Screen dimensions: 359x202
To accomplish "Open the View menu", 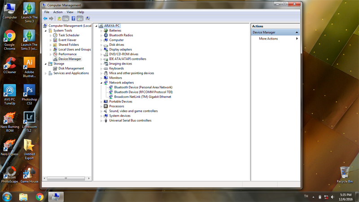I will 70,12.
